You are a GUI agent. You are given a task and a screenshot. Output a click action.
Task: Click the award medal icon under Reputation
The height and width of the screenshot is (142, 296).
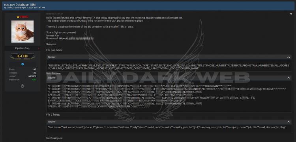pyautogui.click(x=22, y=86)
